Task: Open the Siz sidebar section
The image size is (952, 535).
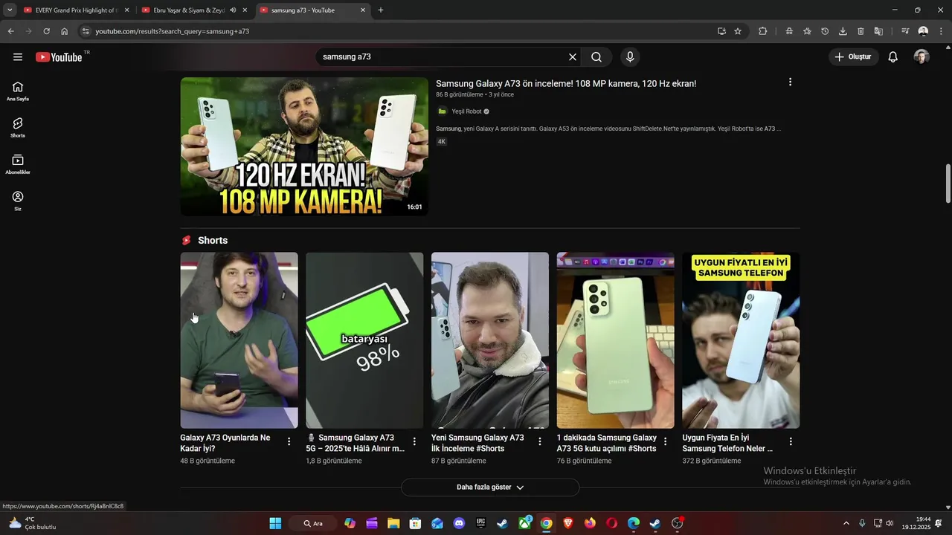Action: (x=18, y=201)
